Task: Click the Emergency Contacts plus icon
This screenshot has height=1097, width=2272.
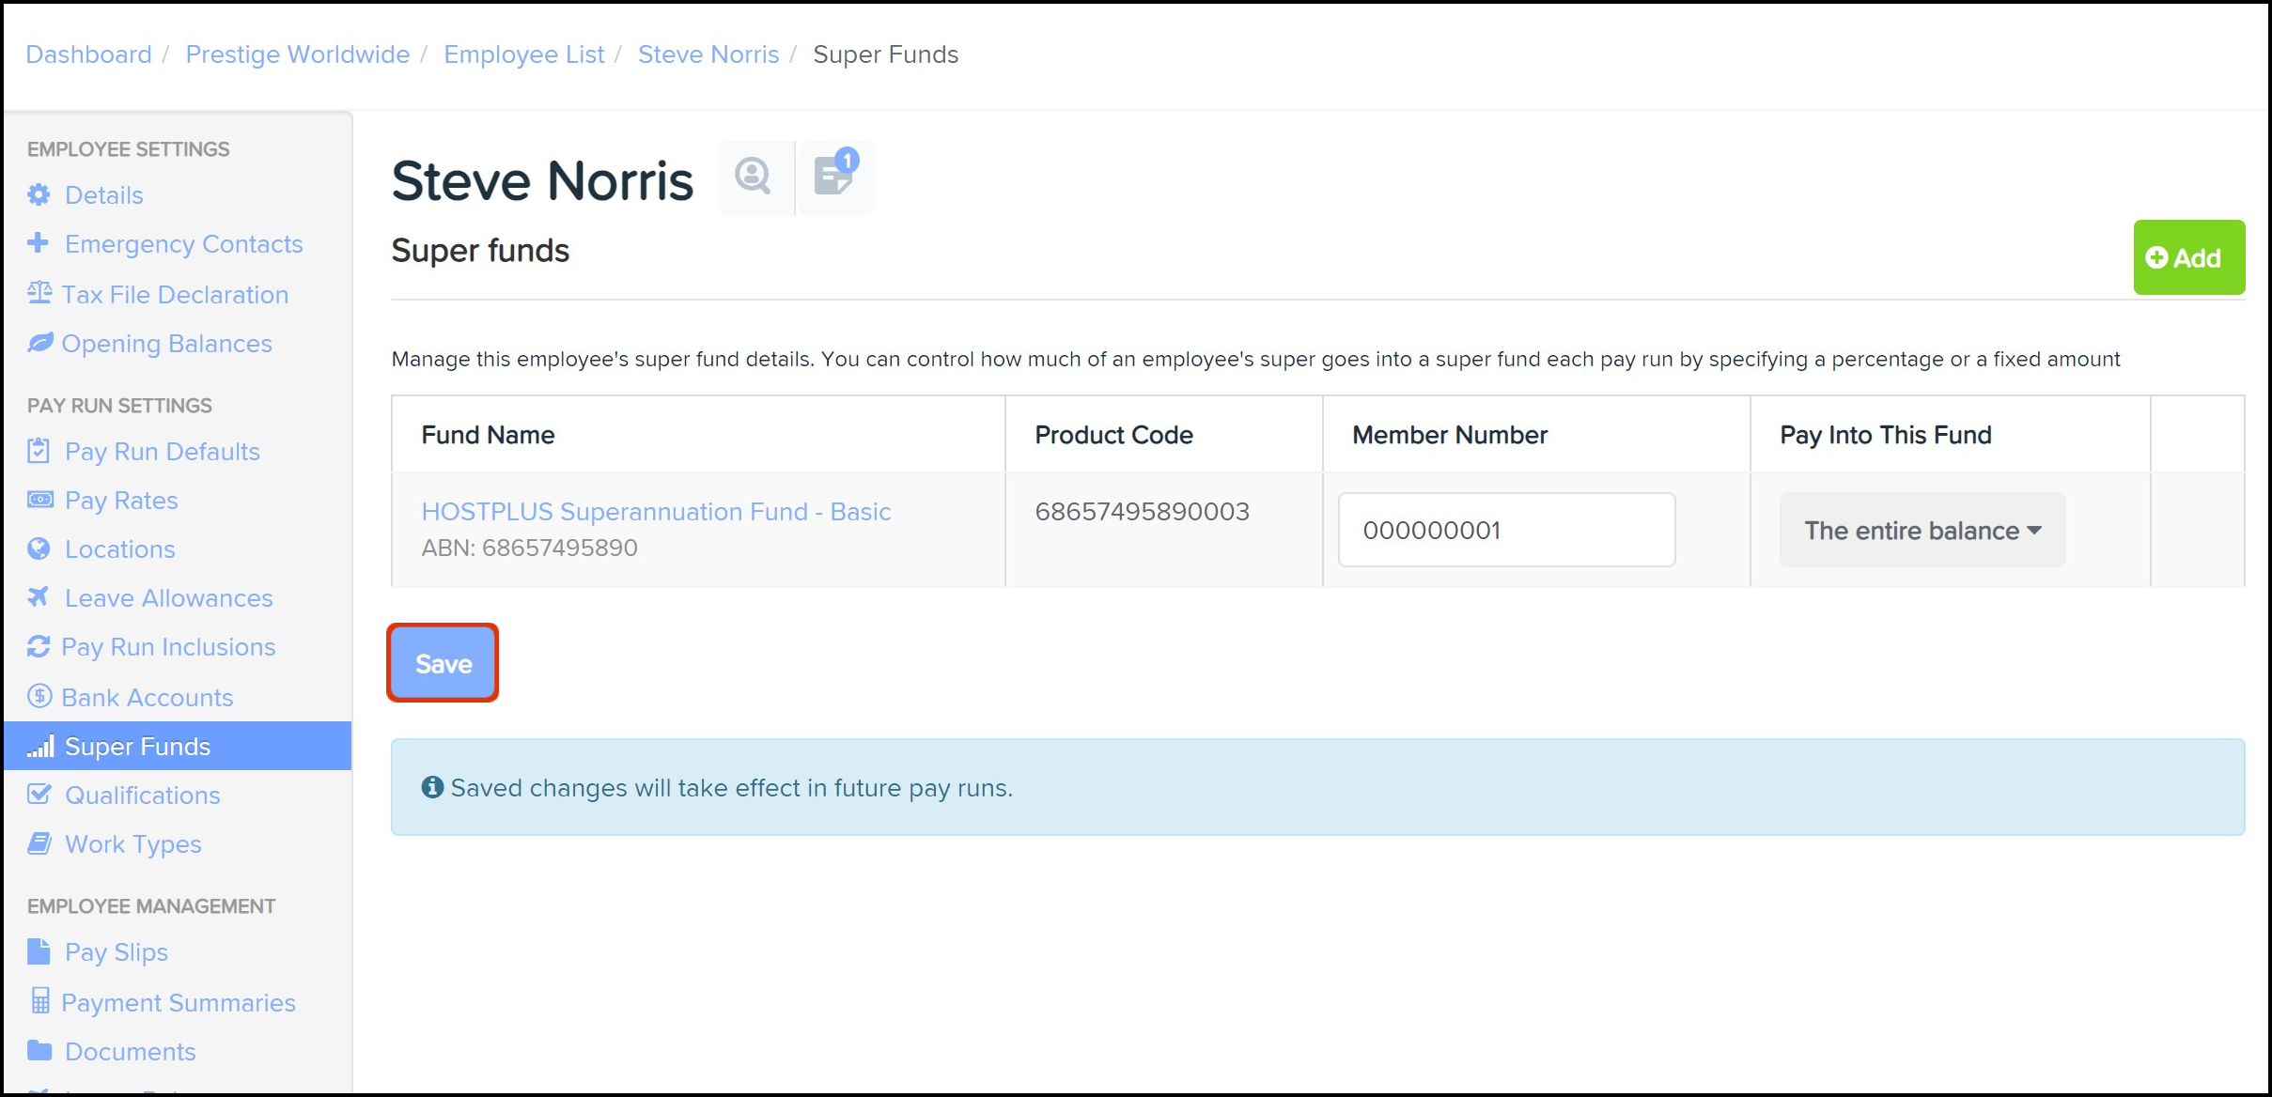Action: pyautogui.click(x=39, y=243)
